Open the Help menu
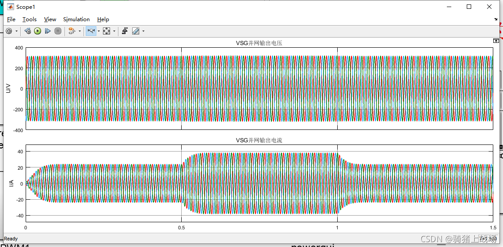 pos(103,19)
